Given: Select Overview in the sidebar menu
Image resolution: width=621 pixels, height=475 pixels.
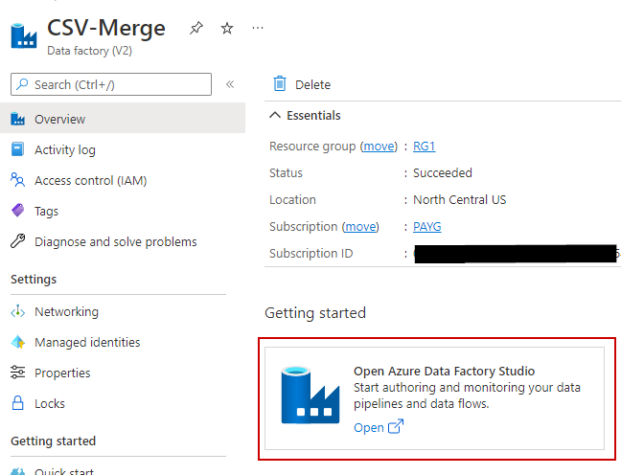Looking at the screenshot, I should pyautogui.click(x=59, y=120).
